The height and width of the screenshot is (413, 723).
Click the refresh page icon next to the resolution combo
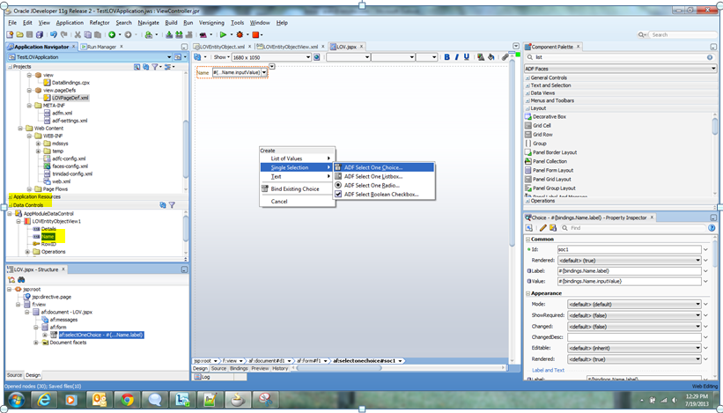pyautogui.click(x=317, y=57)
